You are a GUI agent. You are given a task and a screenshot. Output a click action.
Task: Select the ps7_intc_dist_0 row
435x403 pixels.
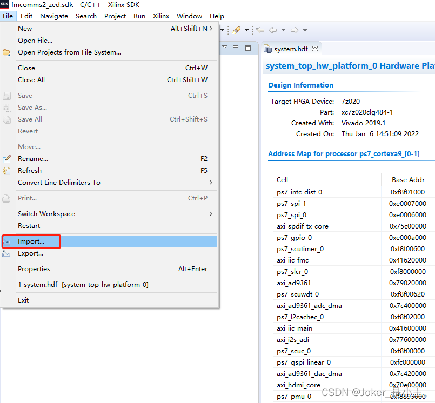354,192
